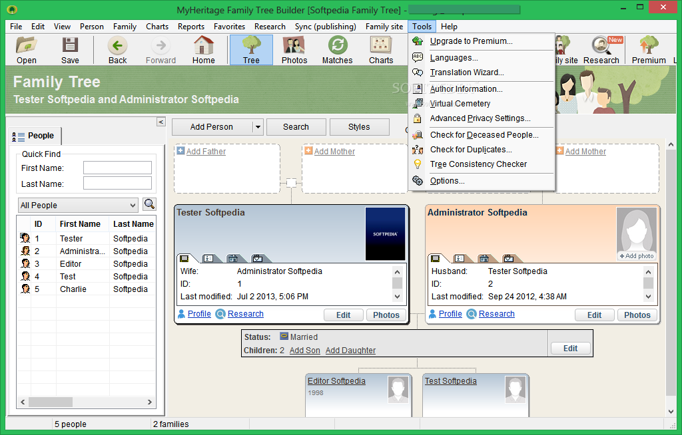Go to Home toolbar icon
Viewport: 682px width, 435px height.
point(204,50)
